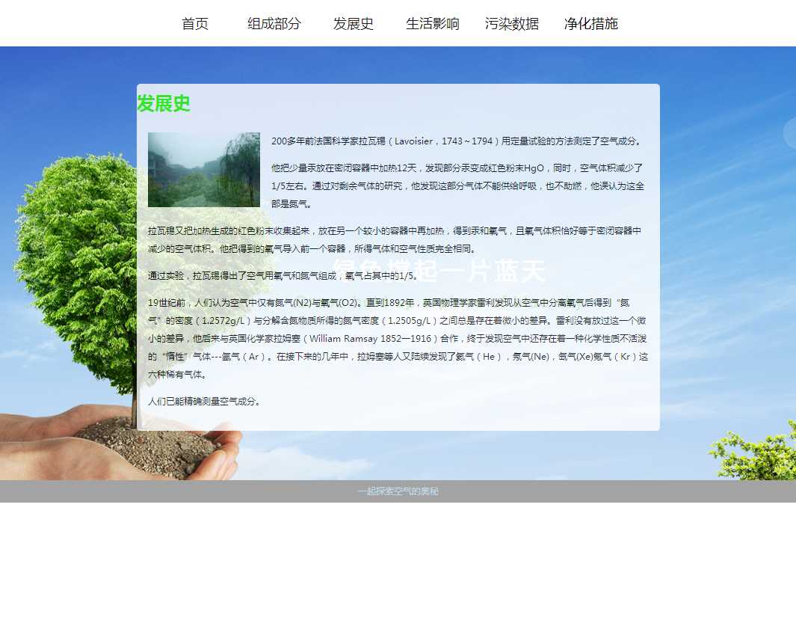The height and width of the screenshot is (635, 796).
Task: Click the final line 人们已能精确测量空气成分
Action: click(x=206, y=402)
